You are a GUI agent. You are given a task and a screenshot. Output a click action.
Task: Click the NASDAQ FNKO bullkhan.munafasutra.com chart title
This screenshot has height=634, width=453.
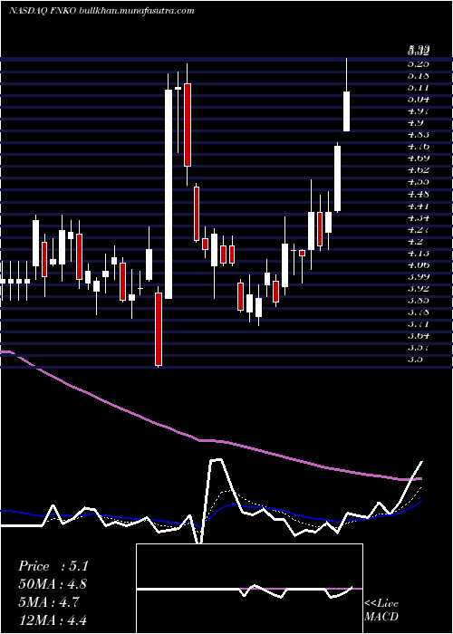point(101,11)
